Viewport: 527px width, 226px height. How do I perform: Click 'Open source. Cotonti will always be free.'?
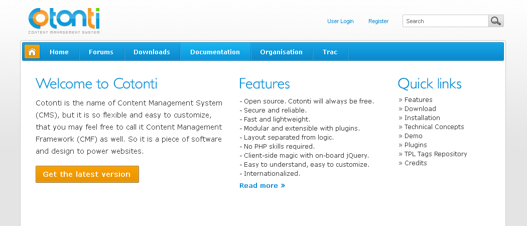tap(309, 101)
